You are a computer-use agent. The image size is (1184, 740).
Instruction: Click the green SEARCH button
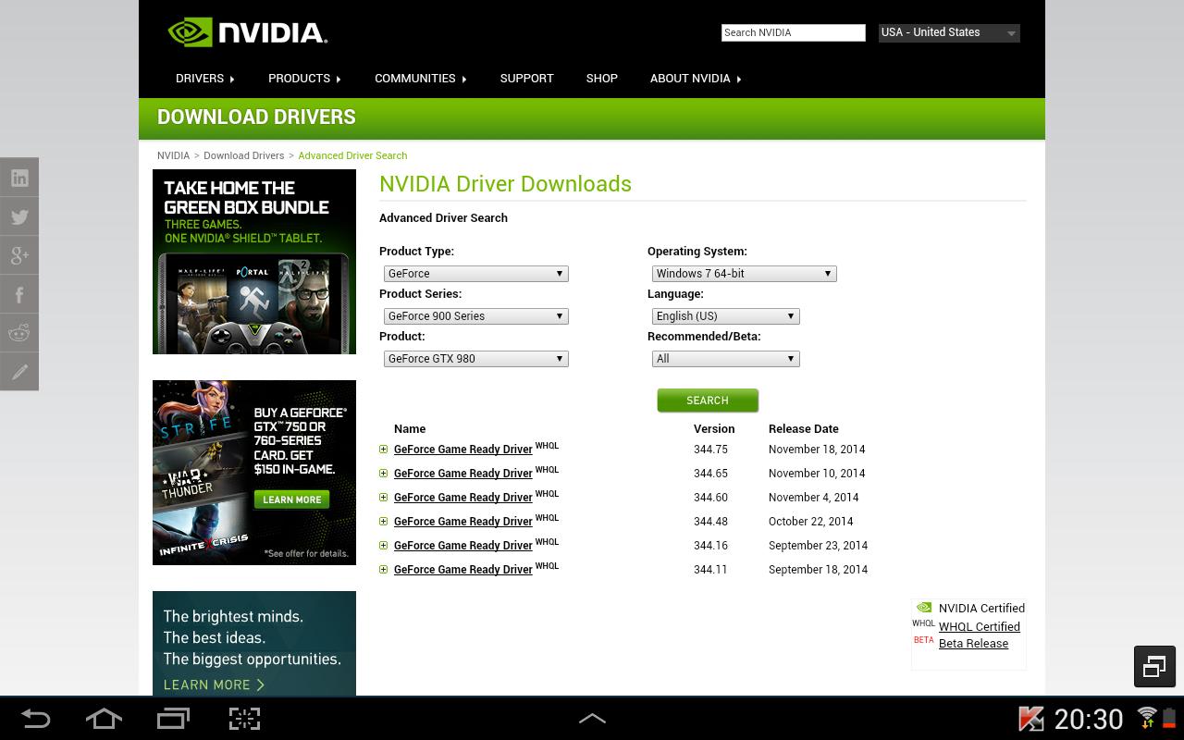tap(708, 401)
